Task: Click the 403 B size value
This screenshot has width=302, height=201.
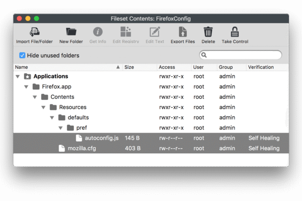Action: click(133, 148)
